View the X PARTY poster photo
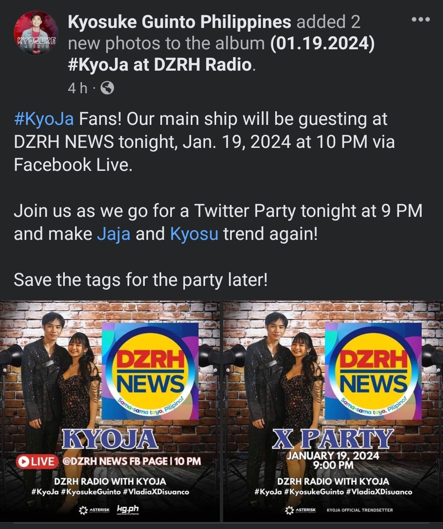This screenshot has width=443, height=529. tap(333, 411)
